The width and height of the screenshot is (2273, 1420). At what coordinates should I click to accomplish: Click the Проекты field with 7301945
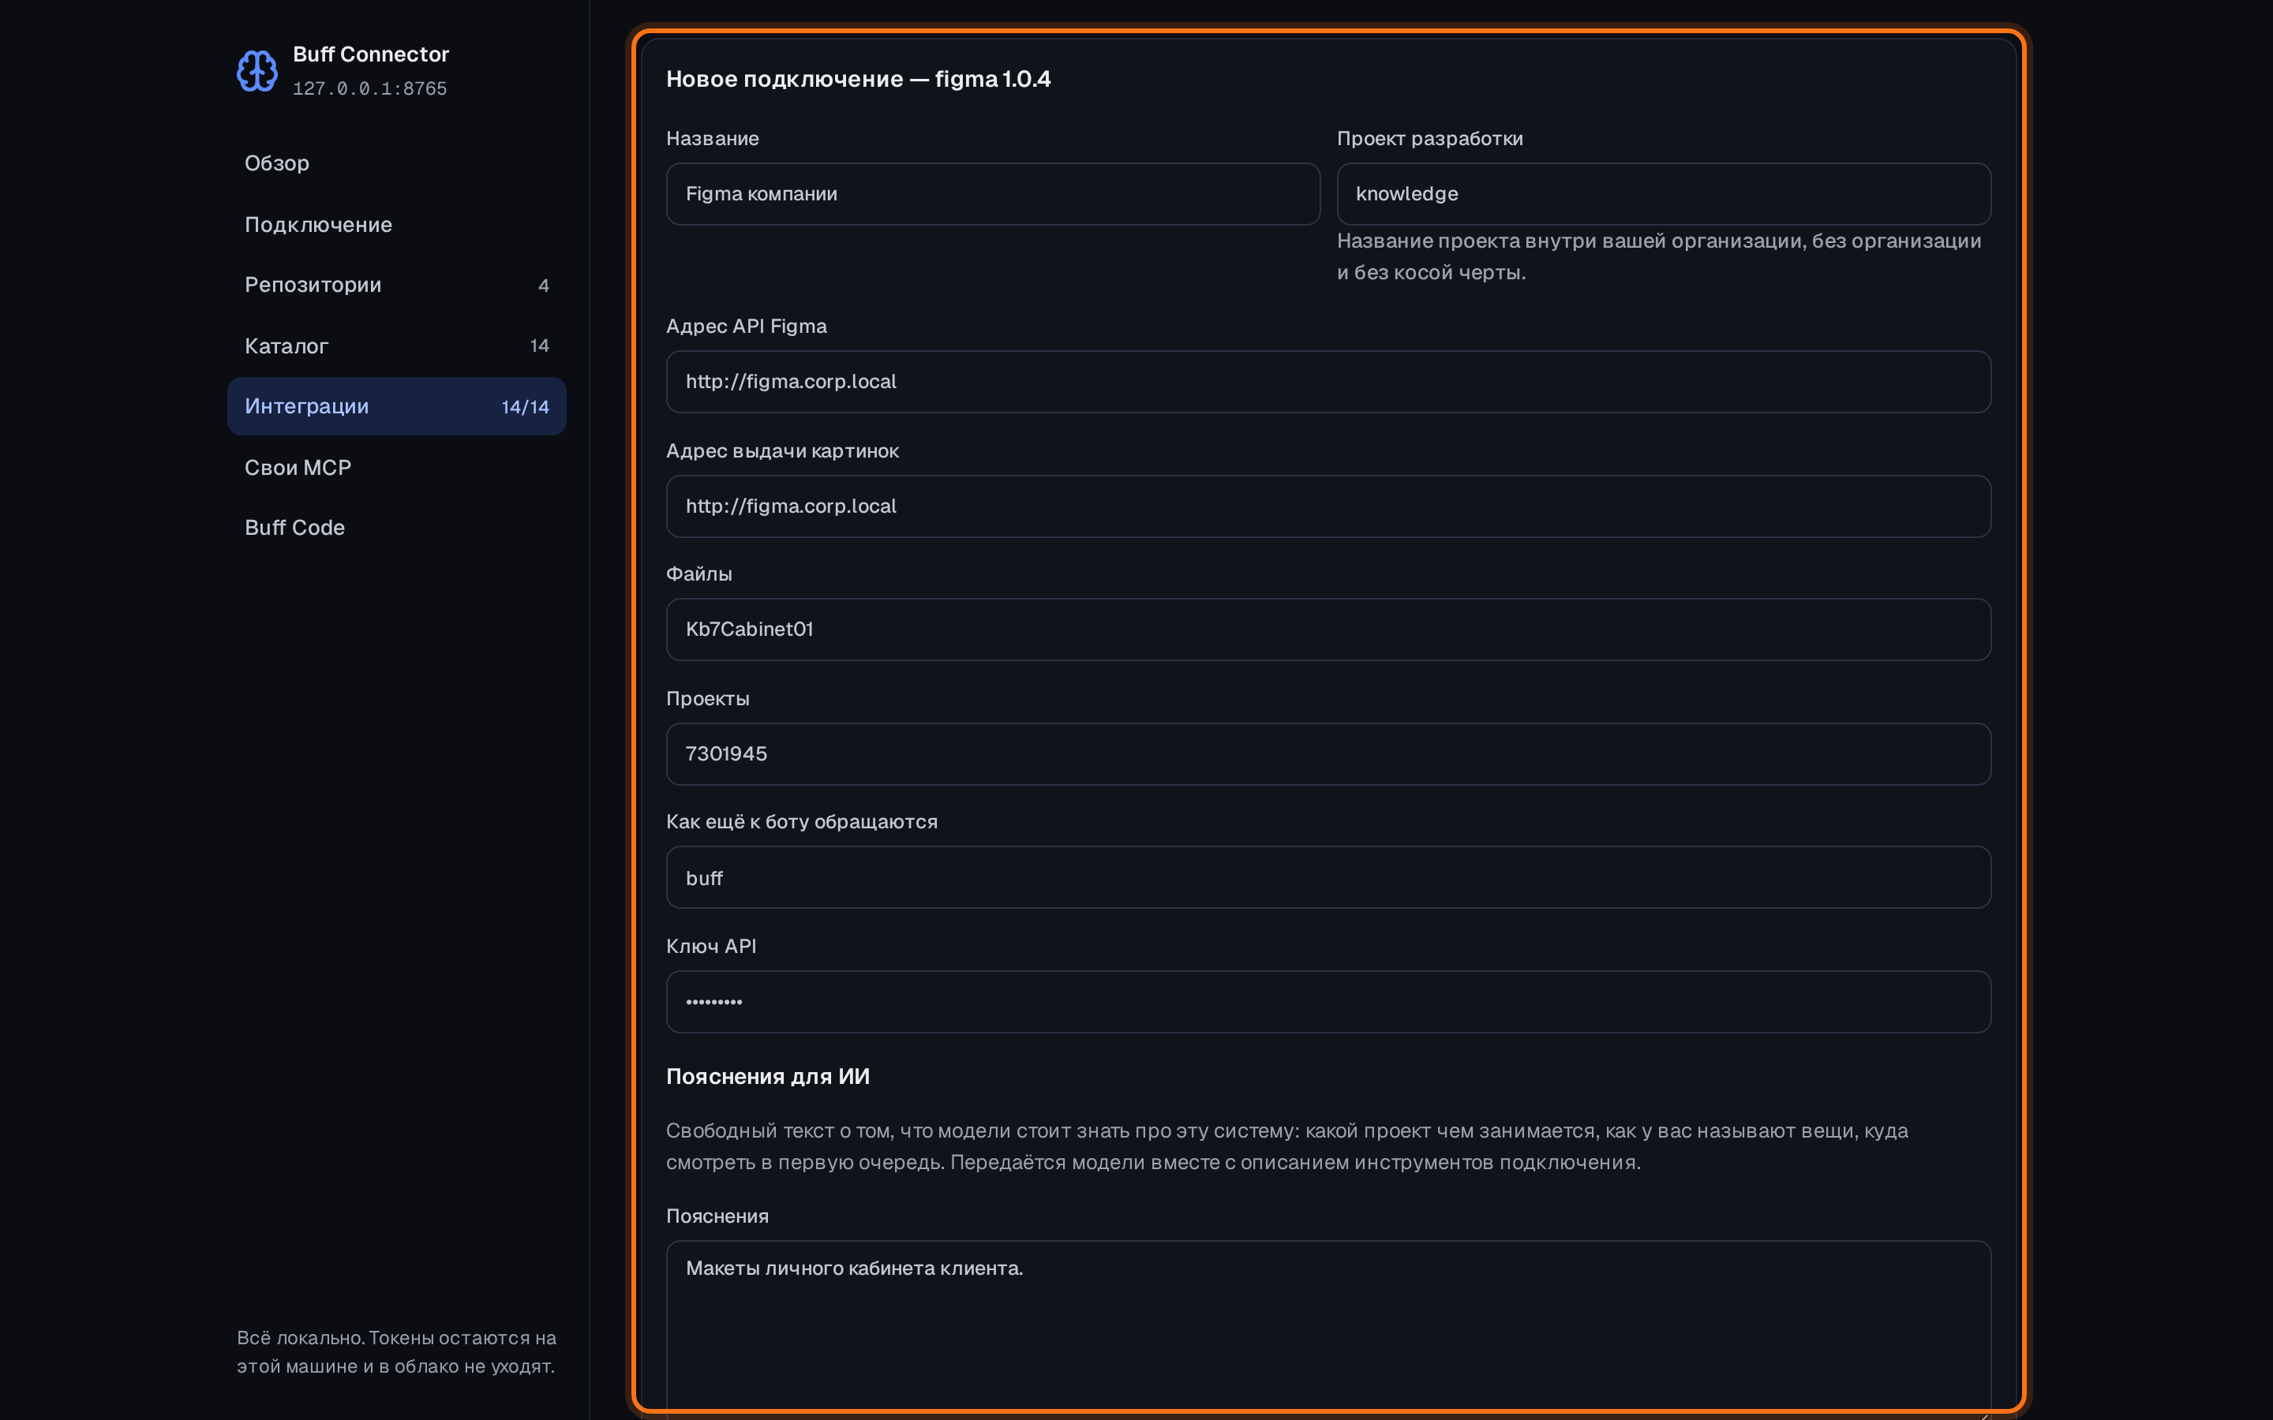click(x=1328, y=754)
